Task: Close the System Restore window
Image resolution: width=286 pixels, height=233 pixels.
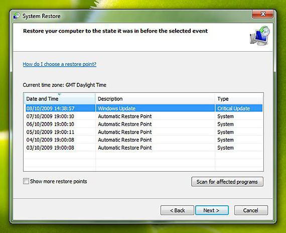Action: 262,14
